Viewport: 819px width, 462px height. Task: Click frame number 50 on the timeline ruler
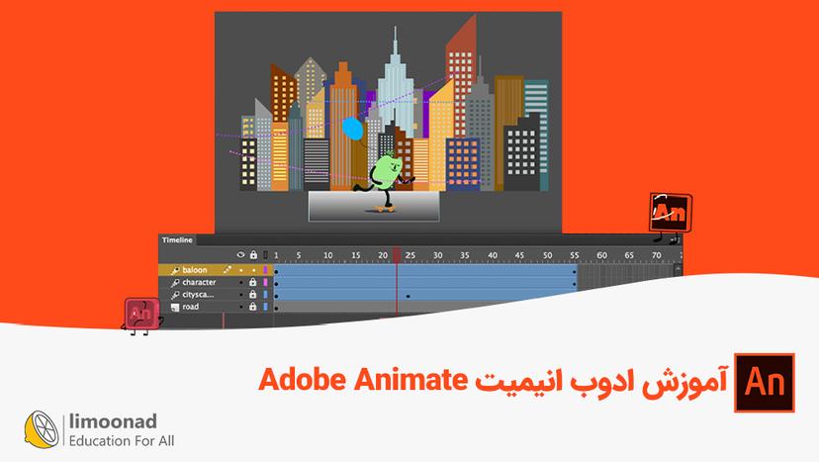click(547, 255)
